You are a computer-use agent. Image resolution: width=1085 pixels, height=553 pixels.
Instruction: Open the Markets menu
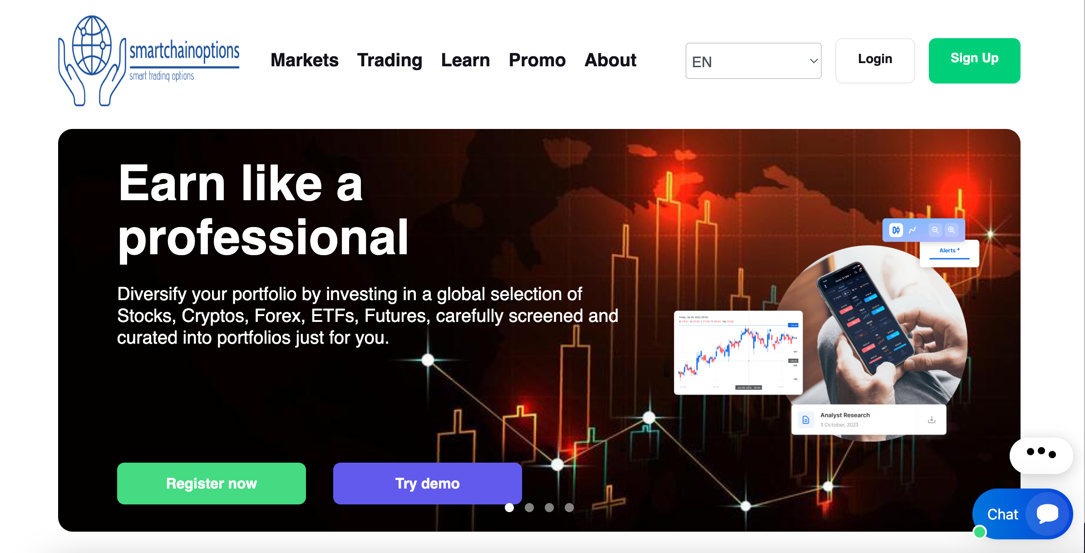tap(304, 60)
